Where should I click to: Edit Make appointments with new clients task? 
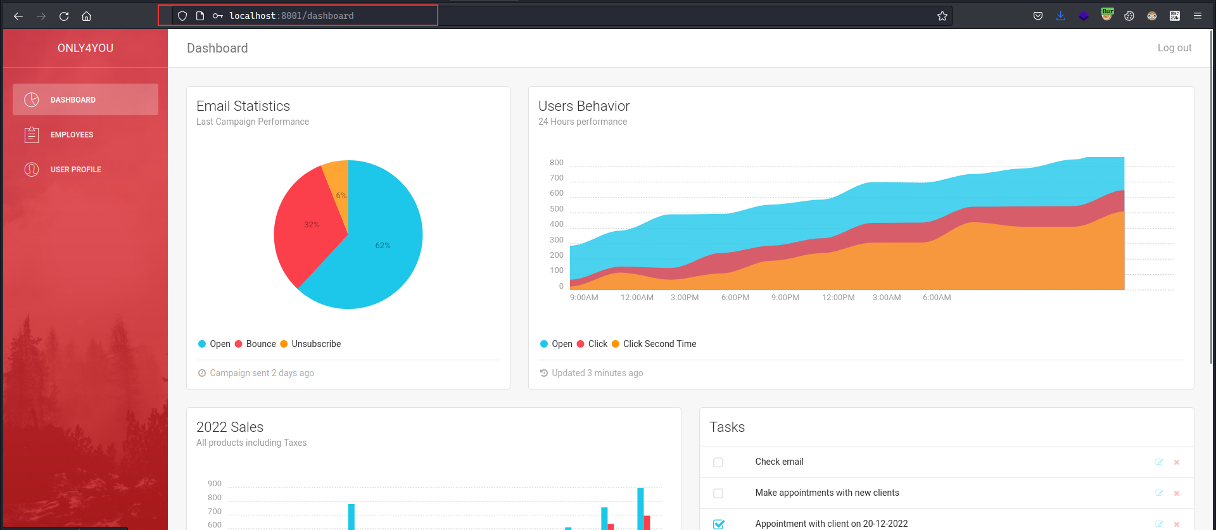point(1159,493)
